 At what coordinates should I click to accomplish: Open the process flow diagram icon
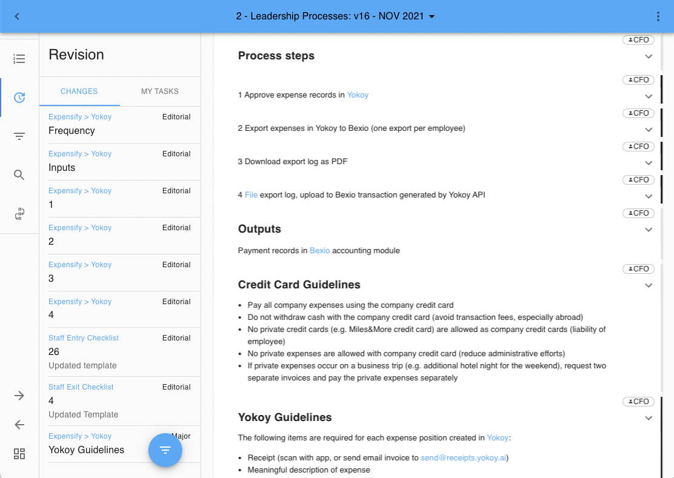click(x=19, y=214)
